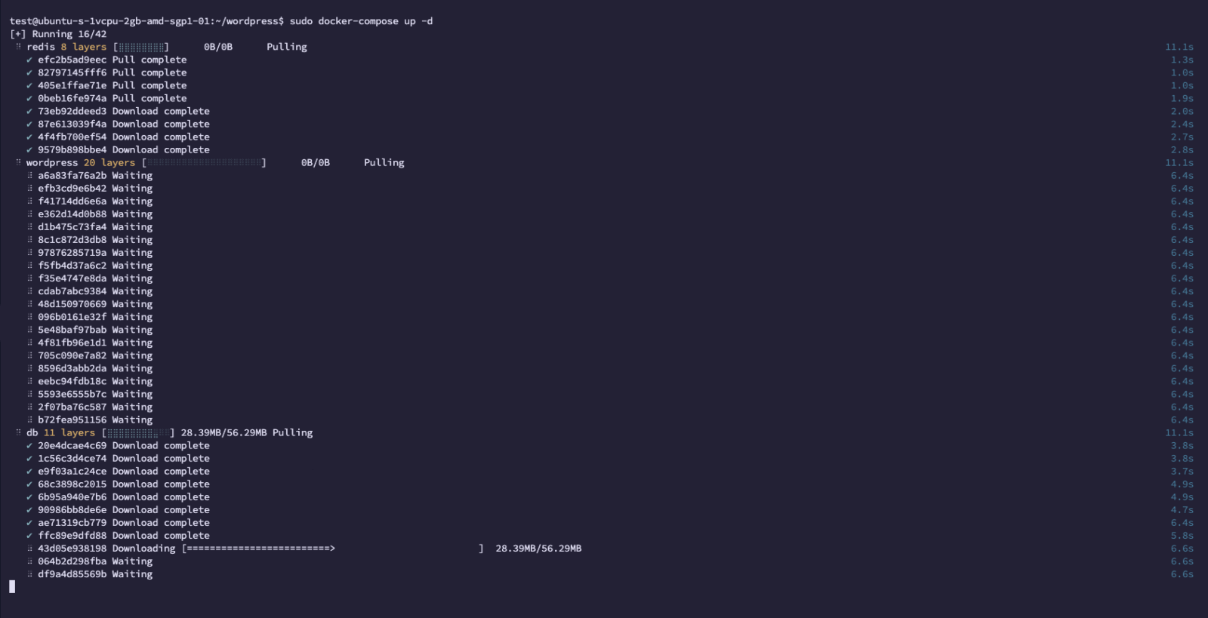Click layer hash '87e613039f4a'
Screen dimensions: 1208x618
pyautogui.click(x=72, y=124)
